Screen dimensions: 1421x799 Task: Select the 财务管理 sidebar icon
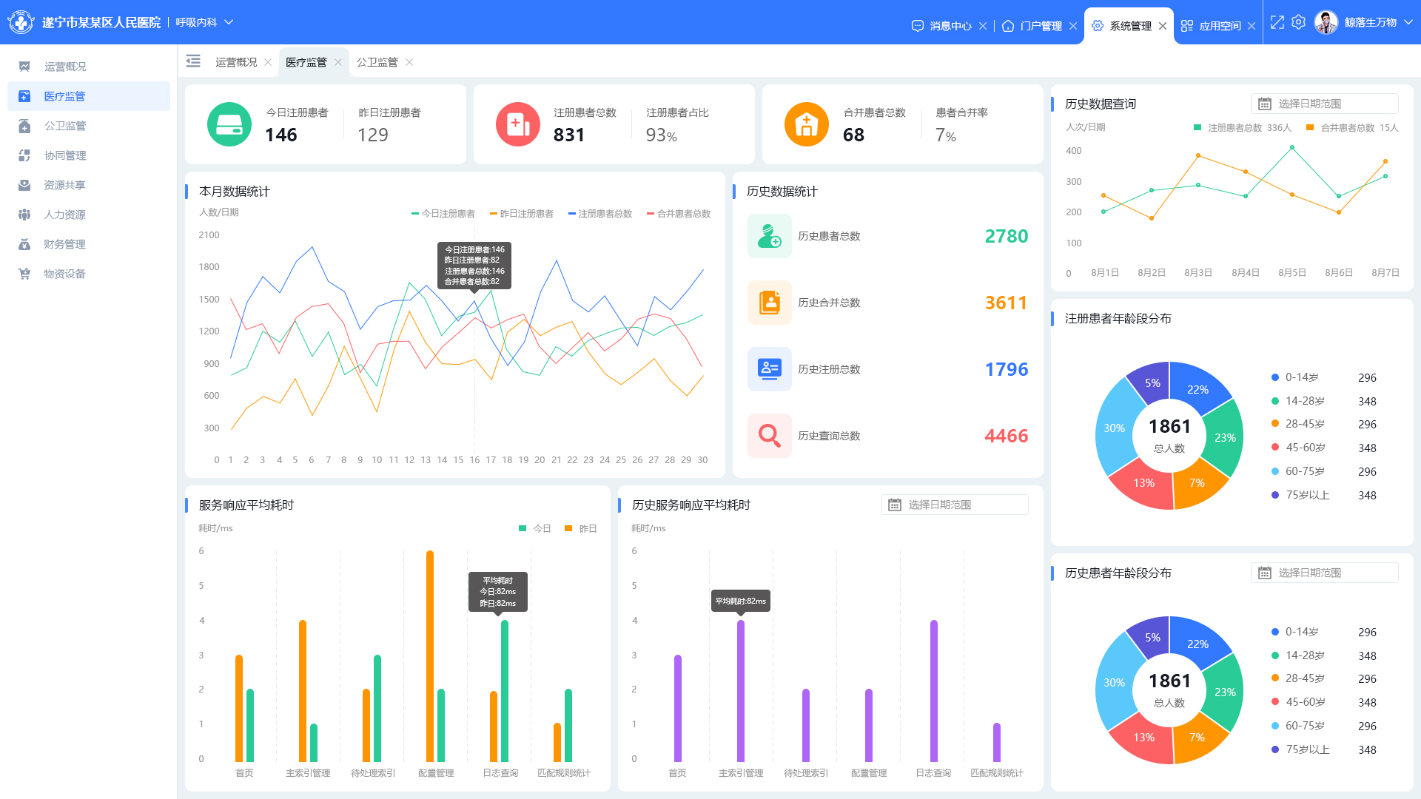24,244
